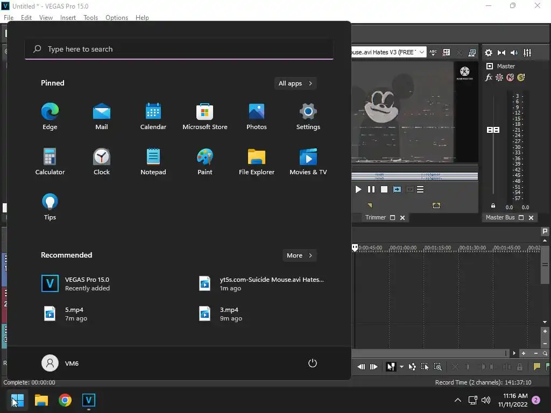Screen dimensions: 551x413
Task: Toggle the Dim Output speaker icon
Action: [x=514, y=53]
